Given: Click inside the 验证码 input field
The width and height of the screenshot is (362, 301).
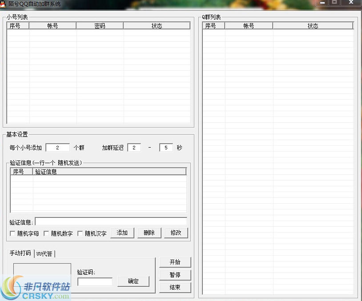Looking at the screenshot, I should 96,281.
